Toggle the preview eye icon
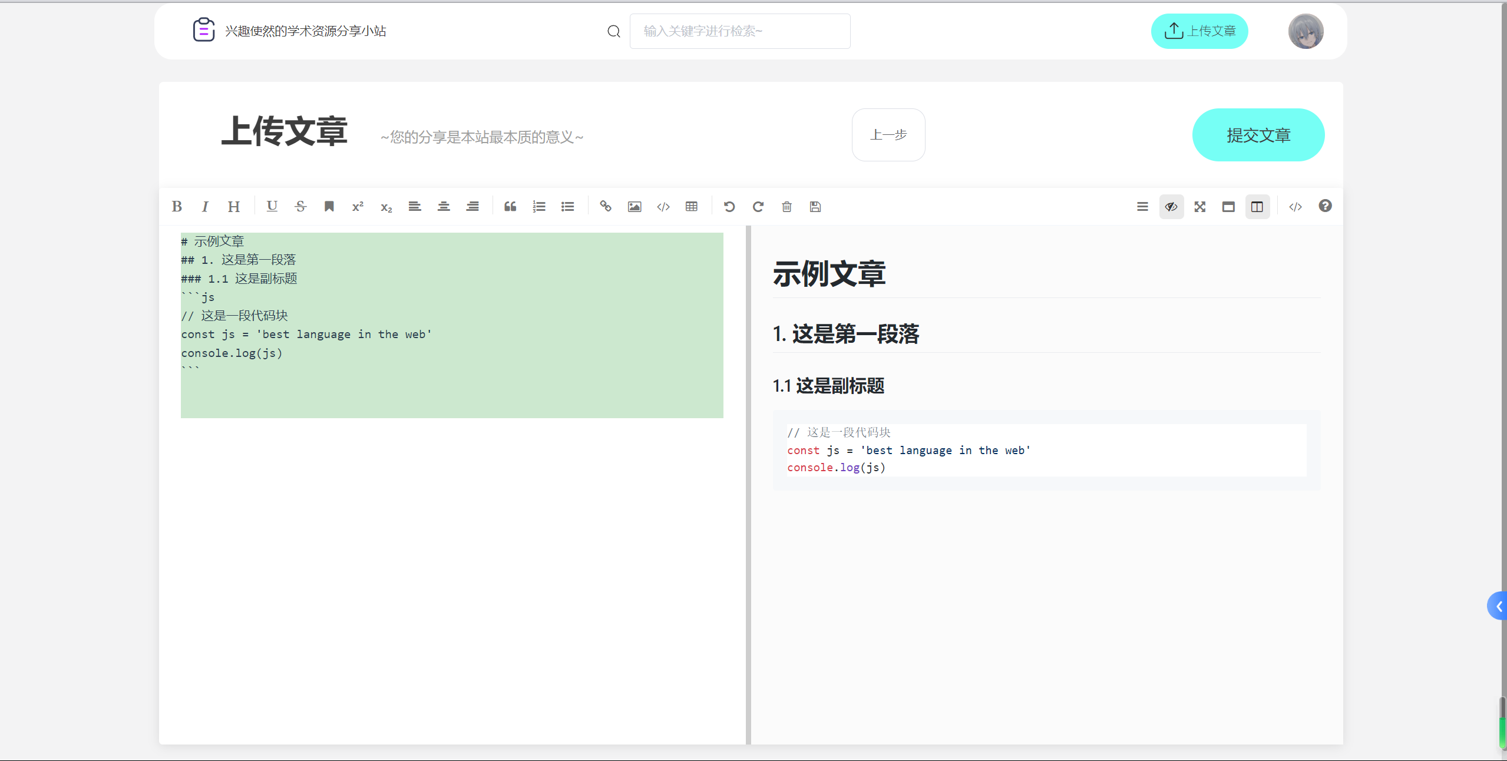 click(x=1171, y=207)
